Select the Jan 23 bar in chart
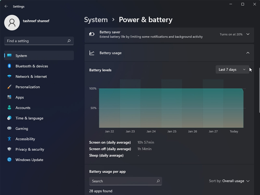This screenshot has width=260, height=195. point(130,103)
